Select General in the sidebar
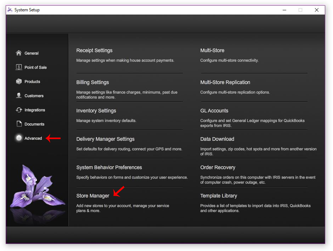 (x=32, y=53)
